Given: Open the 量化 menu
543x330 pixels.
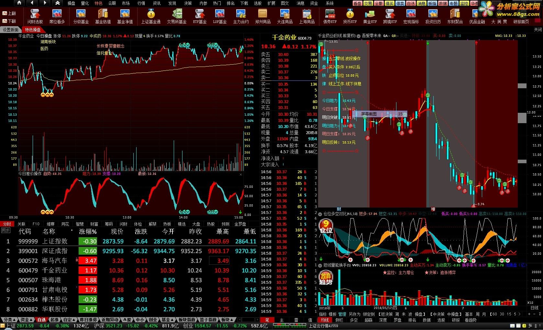Looking at the screenshot, I should tap(85, 3).
